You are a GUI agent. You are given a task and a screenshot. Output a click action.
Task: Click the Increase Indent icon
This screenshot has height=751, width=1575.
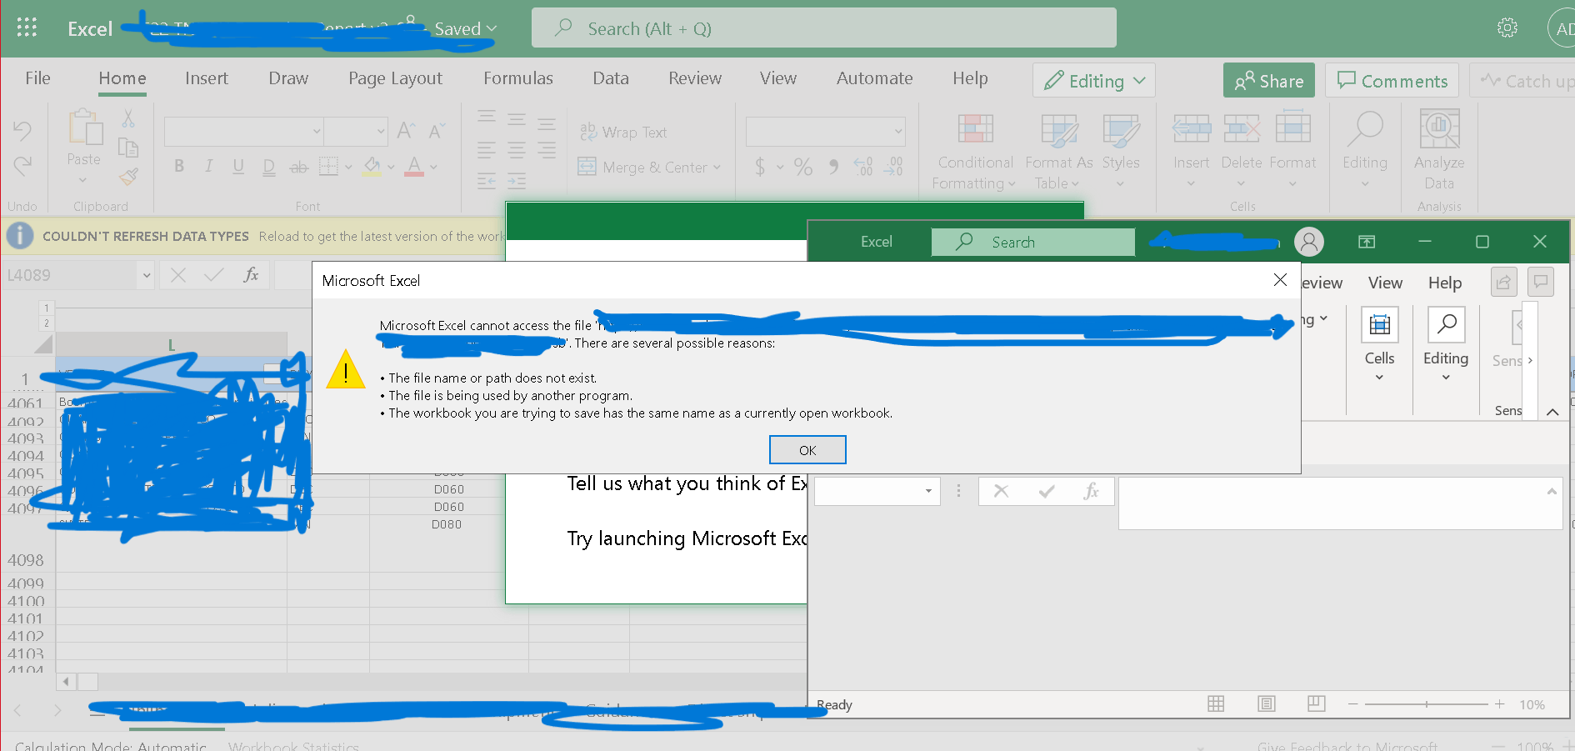pyautogui.click(x=517, y=181)
